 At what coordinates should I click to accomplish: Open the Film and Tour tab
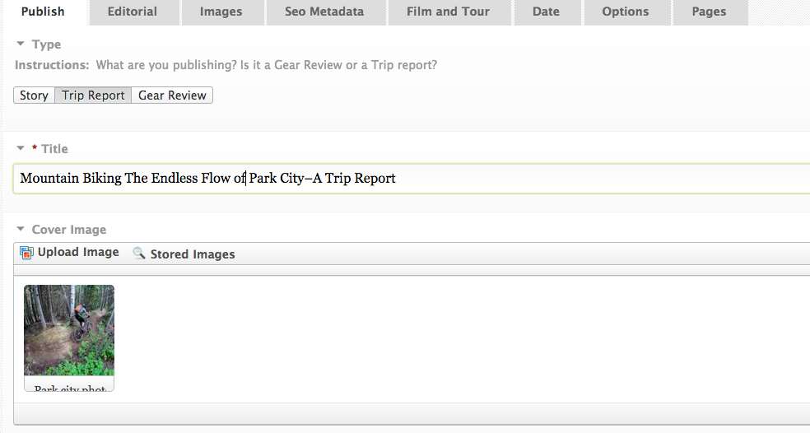pos(448,12)
